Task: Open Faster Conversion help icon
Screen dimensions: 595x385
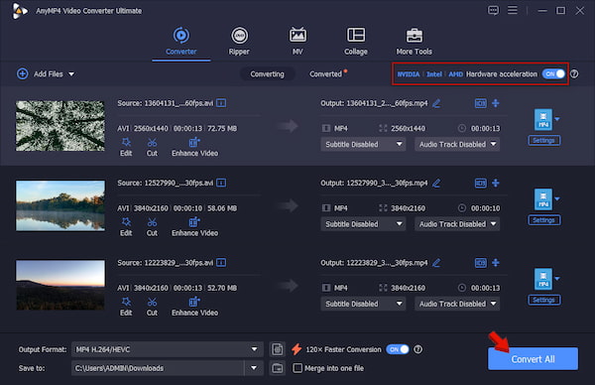Action: point(417,349)
